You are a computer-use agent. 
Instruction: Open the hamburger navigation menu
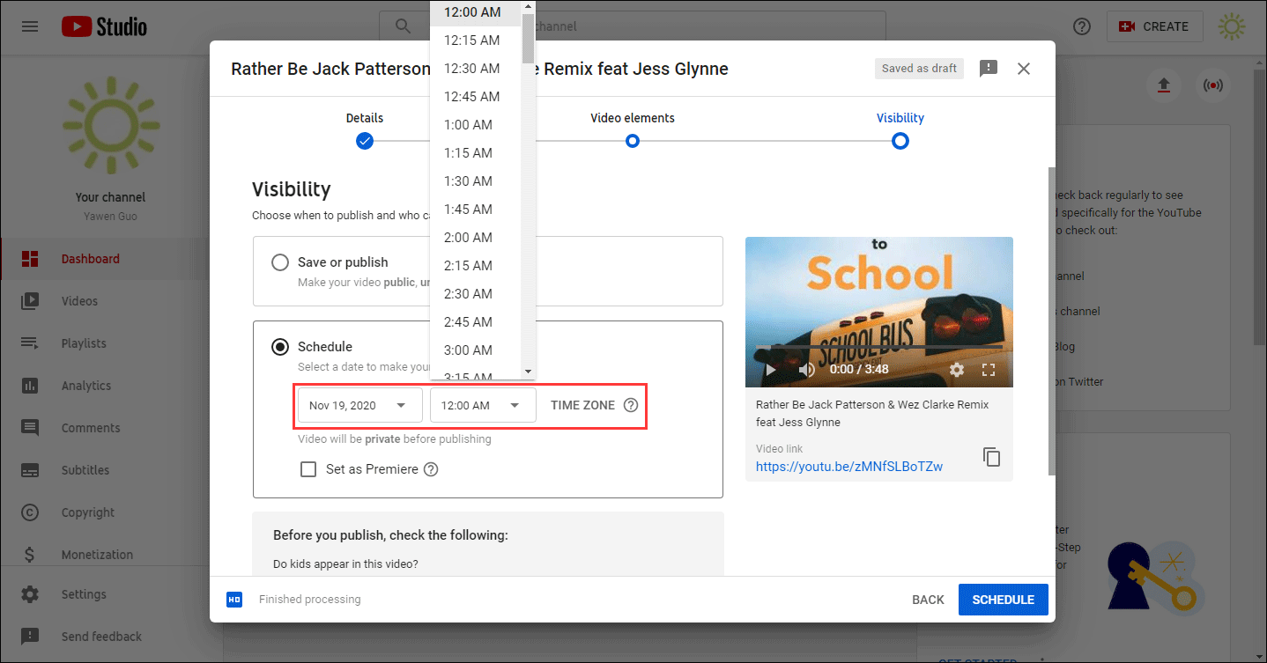pyautogui.click(x=30, y=26)
